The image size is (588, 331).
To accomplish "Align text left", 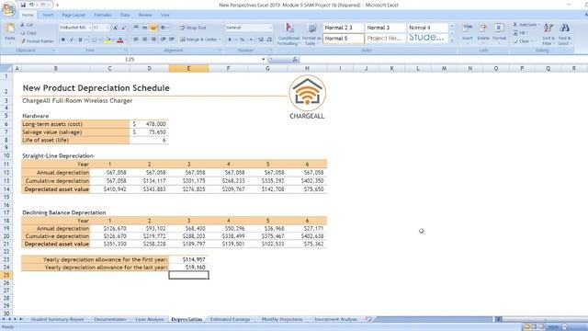I will point(136,40).
